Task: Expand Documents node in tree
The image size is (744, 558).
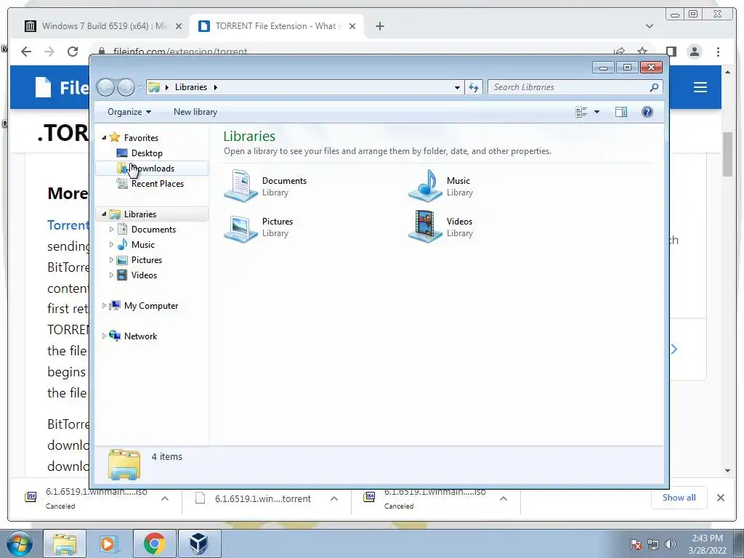Action: click(x=111, y=229)
